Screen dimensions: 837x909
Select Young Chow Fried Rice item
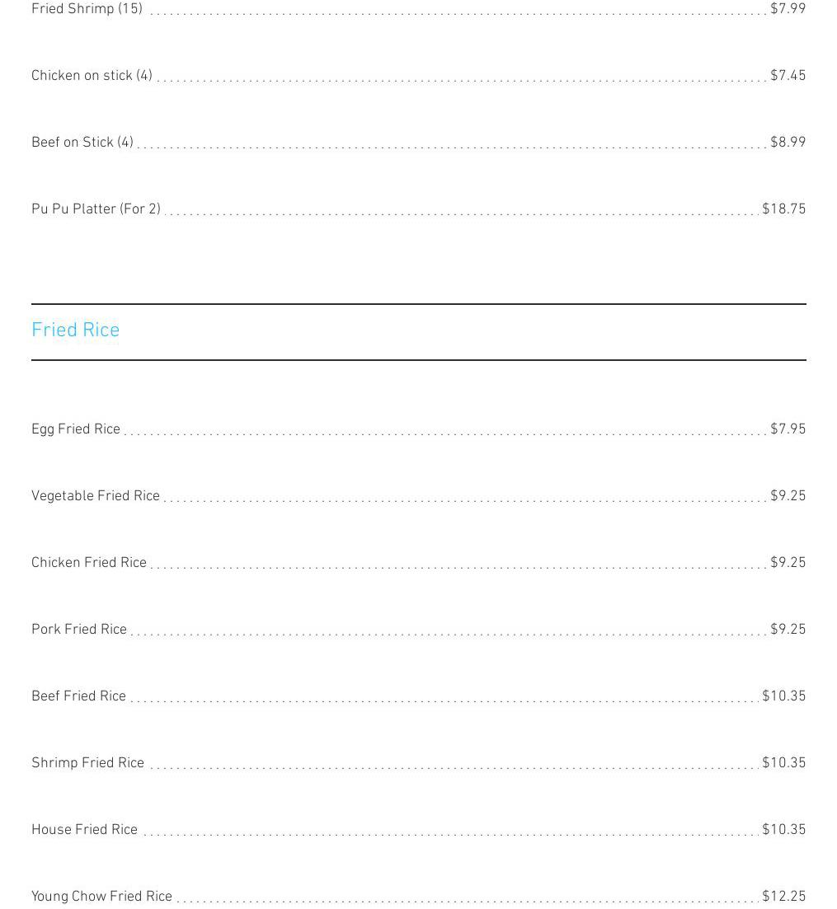point(101,897)
